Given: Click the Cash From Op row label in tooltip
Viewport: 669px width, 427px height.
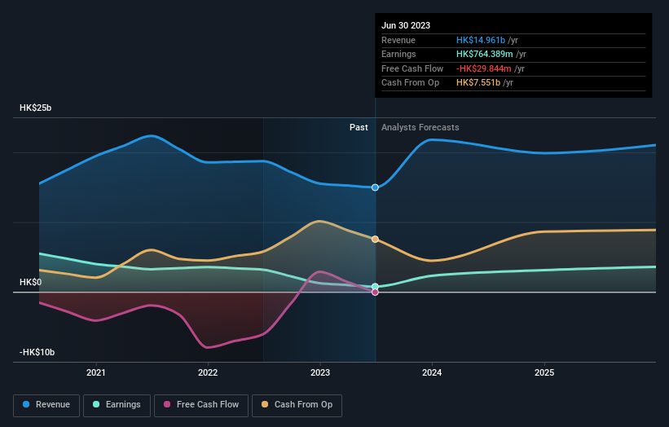Looking at the screenshot, I should (x=411, y=83).
